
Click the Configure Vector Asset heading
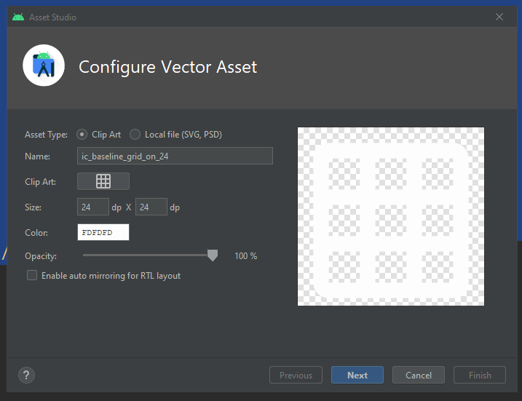167,67
